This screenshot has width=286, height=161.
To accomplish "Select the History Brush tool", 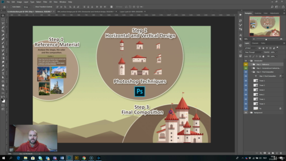I will point(3,51).
